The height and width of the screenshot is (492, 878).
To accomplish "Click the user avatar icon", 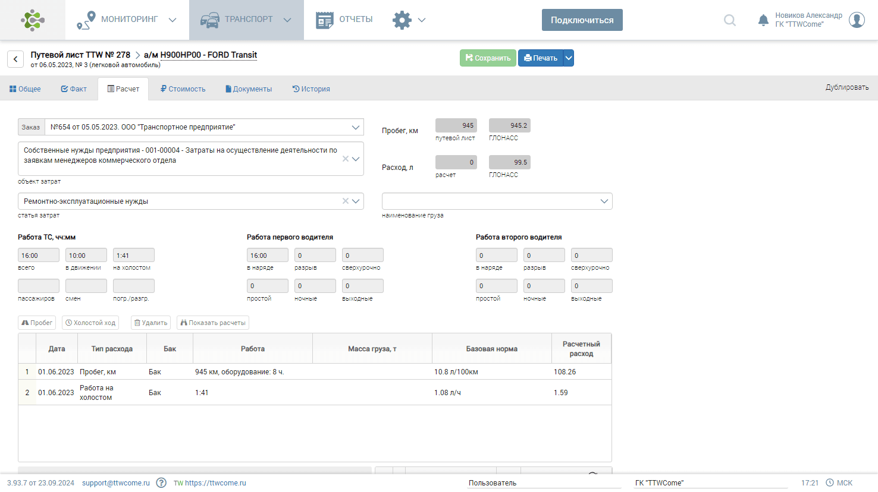I will click(857, 20).
